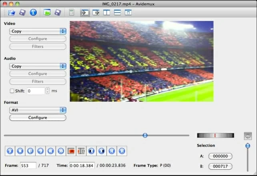Expand the Format AVI dropdown
Screen dimensions: 257x176
pos(38,110)
